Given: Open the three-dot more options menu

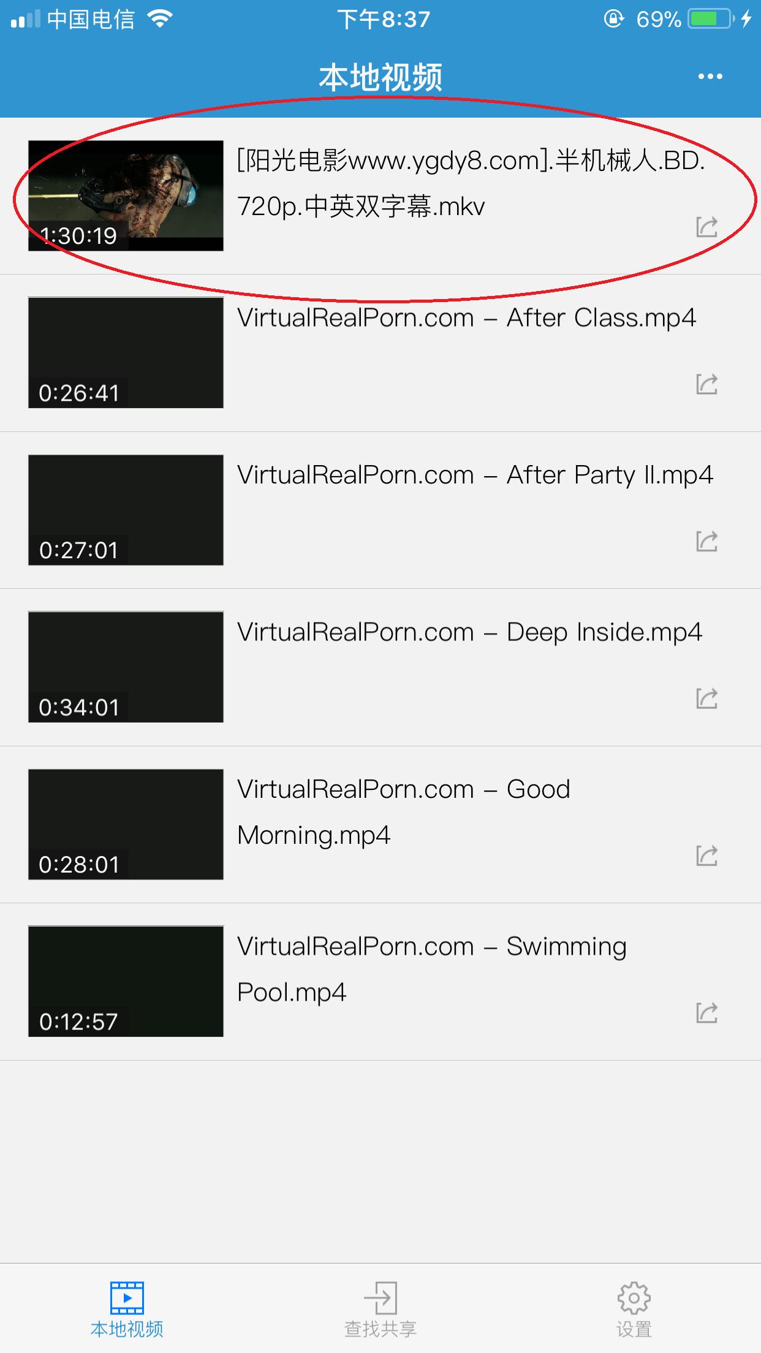Looking at the screenshot, I should pos(710,77).
